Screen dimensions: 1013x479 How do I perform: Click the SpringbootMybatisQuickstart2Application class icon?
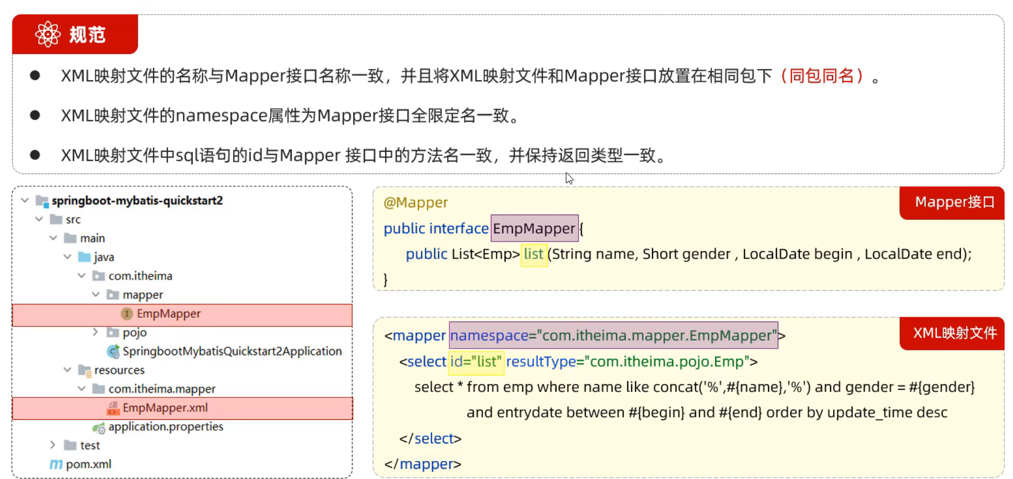click(x=113, y=351)
